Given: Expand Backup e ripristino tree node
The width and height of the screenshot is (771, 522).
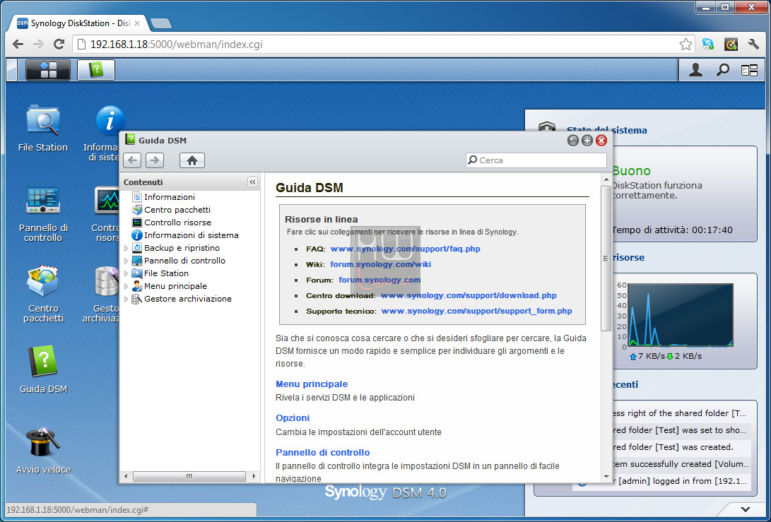Looking at the screenshot, I should point(126,248).
